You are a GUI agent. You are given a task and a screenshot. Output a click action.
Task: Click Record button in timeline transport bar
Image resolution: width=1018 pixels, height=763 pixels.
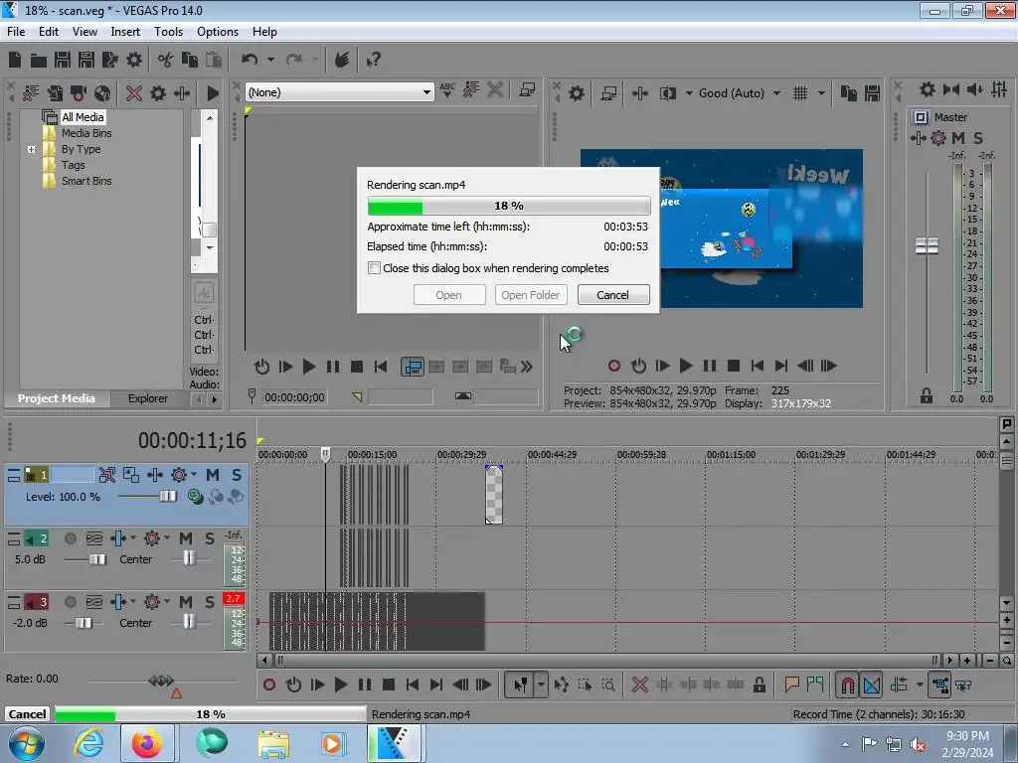pyautogui.click(x=269, y=685)
